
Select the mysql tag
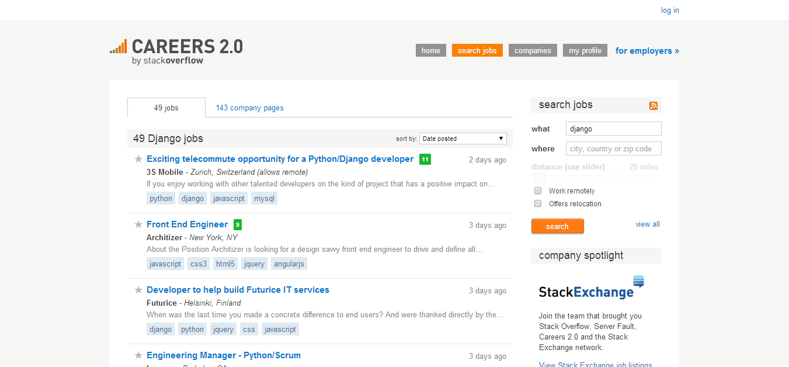tap(264, 199)
